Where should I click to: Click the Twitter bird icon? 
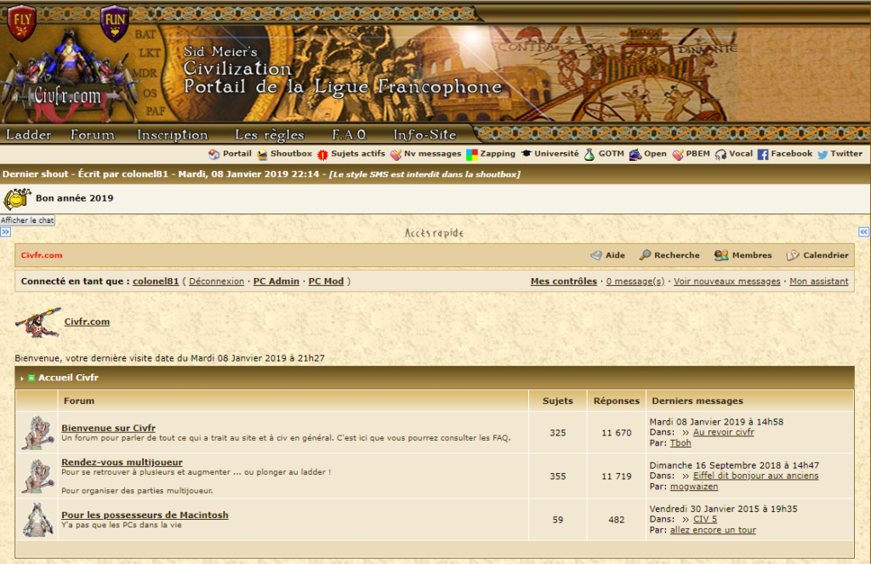(x=823, y=155)
